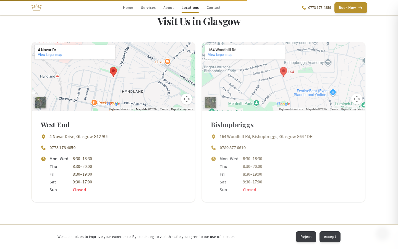The width and height of the screenshot is (398, 249).
Task: Open camera controls on Bishopbriggs map
Action: pyautogui.click(x=357, y=99)
